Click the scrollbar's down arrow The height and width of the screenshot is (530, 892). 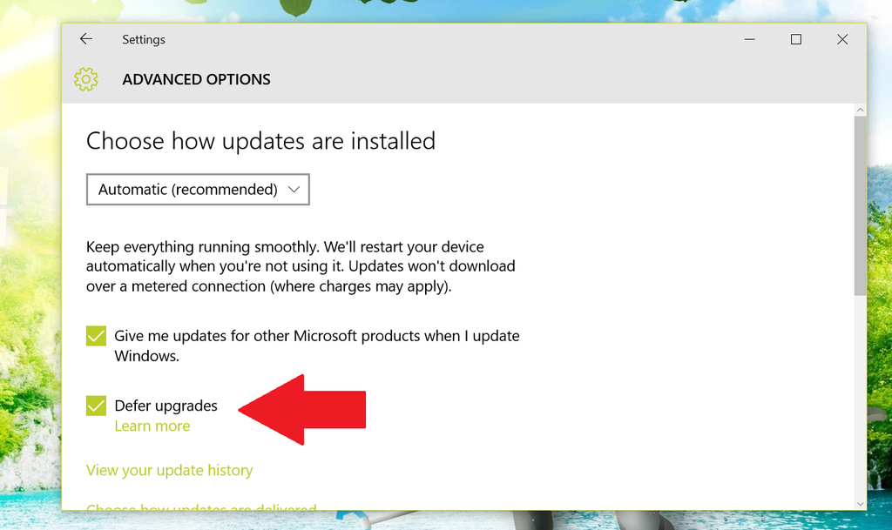coord(861,502)
